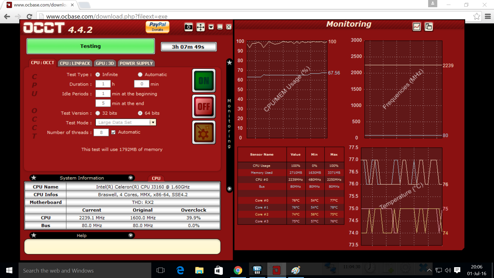Image resolution: width=494 pixels, height=278 pixels.
Task: Click the Chrome address bar URL
Action: click(107, 16)
